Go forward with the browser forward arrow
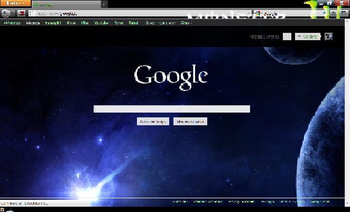Image resolution: width=350 pixels, height=212 pixels. click(x=12, y=13)
